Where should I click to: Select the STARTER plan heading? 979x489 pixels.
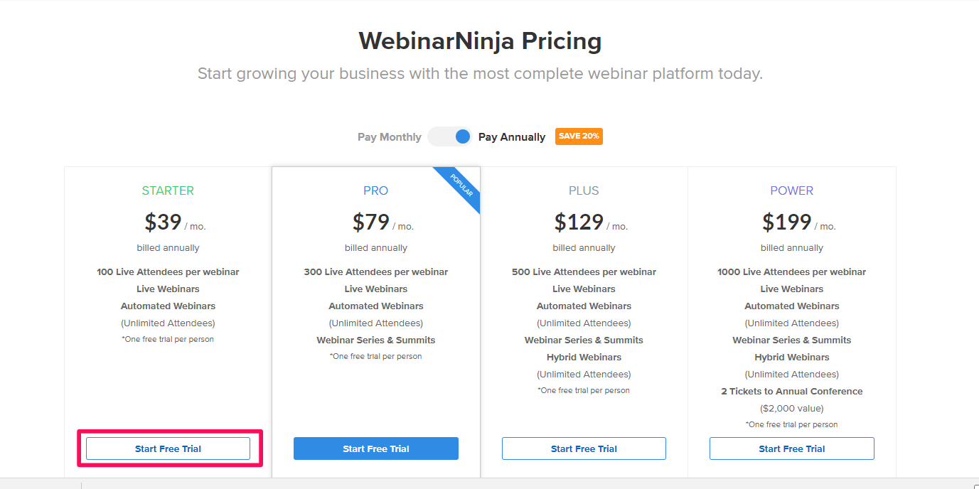(168, 190)
